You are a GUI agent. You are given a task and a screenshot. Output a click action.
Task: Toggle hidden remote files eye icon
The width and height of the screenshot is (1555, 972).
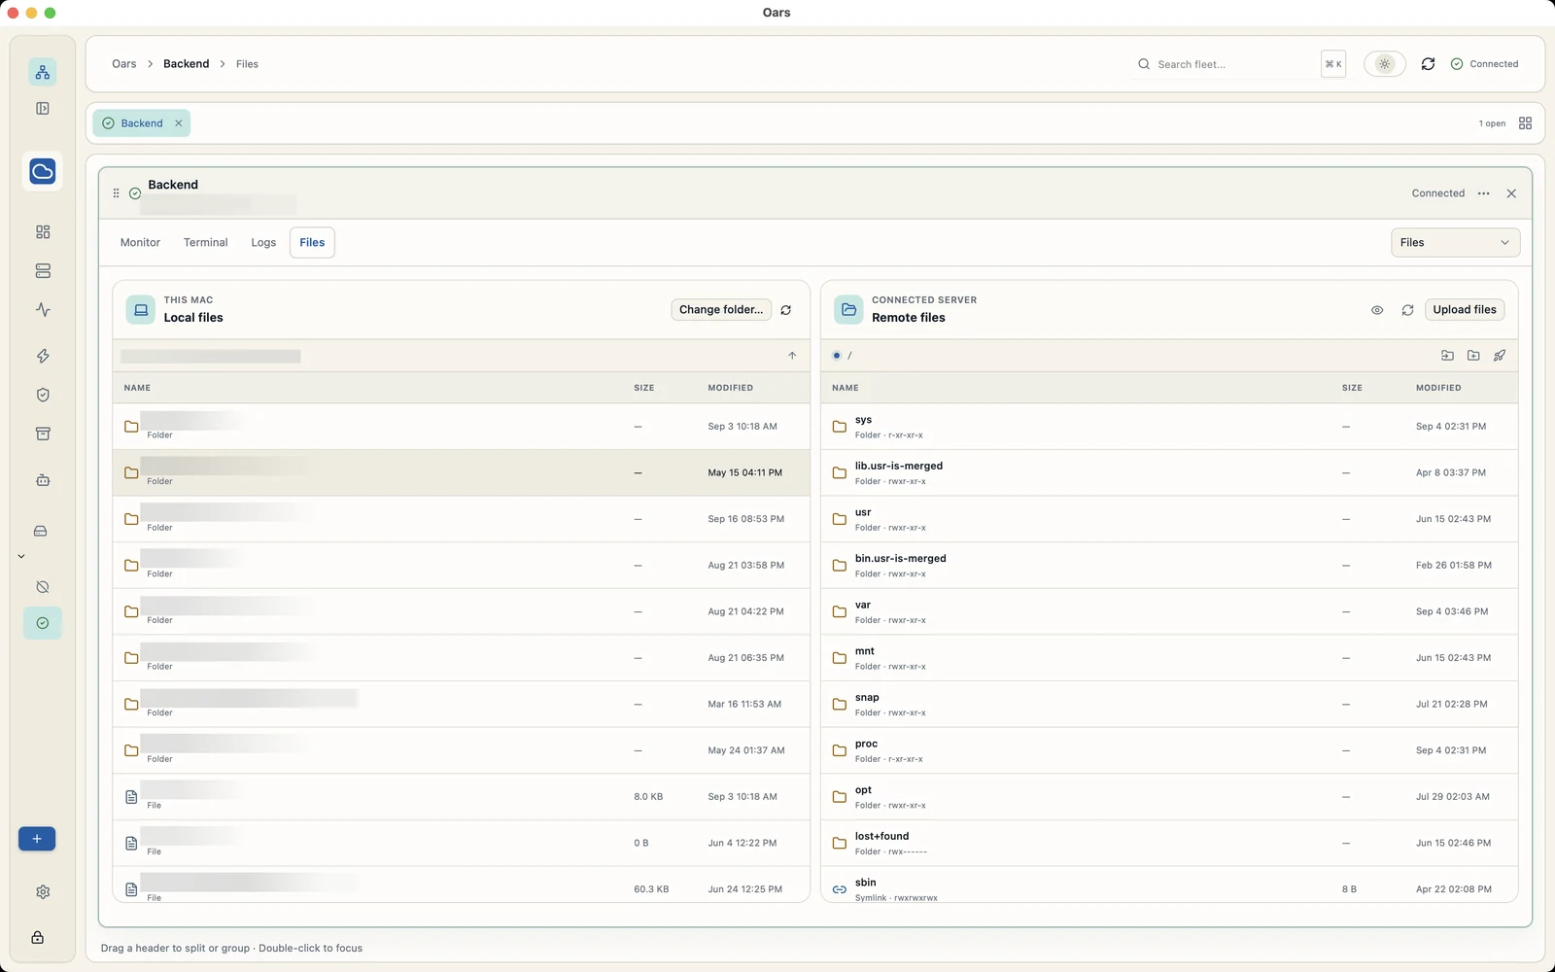(1377, 310)
